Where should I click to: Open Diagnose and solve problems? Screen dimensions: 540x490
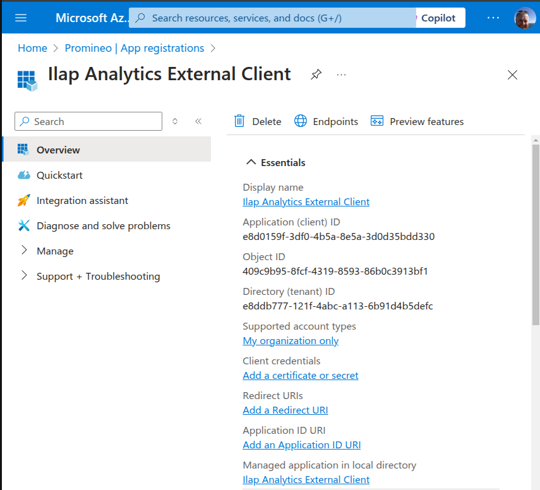coord(104,226)
